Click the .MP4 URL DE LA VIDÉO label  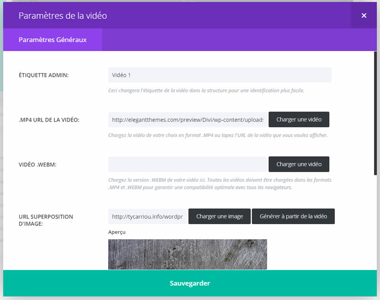[x=49, y=120]
